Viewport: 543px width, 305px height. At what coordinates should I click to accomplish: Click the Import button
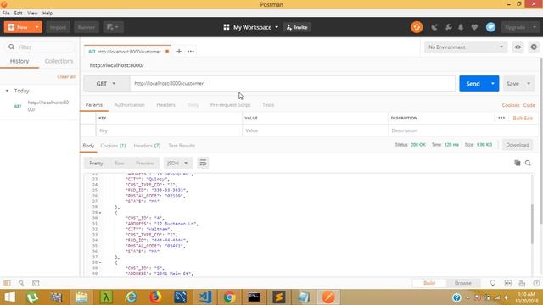58,27
